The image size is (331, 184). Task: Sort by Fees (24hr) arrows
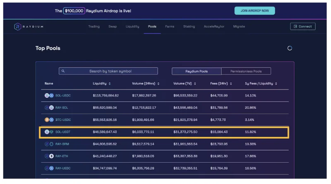pos(231,84)
